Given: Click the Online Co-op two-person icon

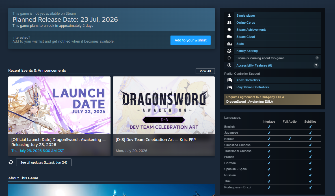Looking at the screenshot, I should click(229, 23).
